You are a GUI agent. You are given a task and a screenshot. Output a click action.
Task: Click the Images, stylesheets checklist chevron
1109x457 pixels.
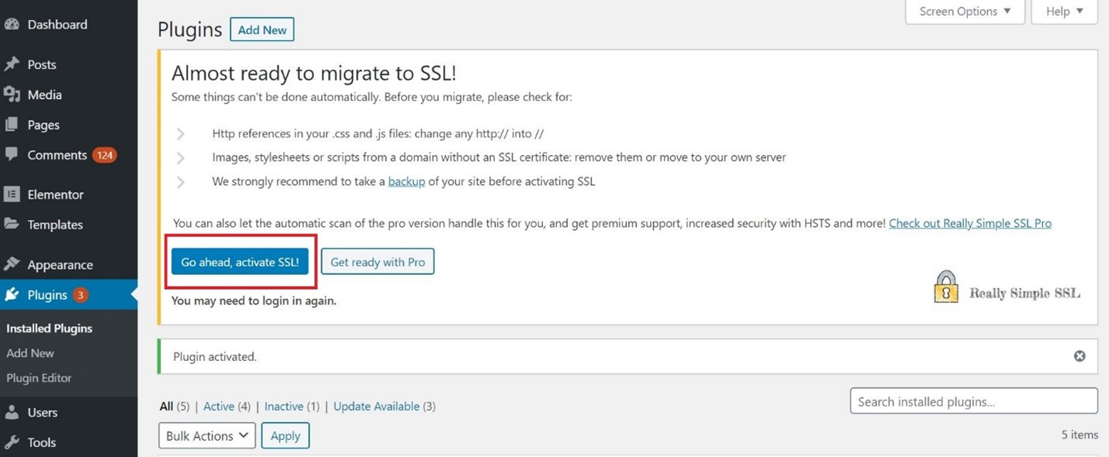(x=181, y=158)
